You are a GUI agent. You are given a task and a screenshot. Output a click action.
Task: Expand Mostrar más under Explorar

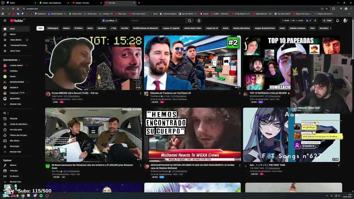click(x=16, y=182)
